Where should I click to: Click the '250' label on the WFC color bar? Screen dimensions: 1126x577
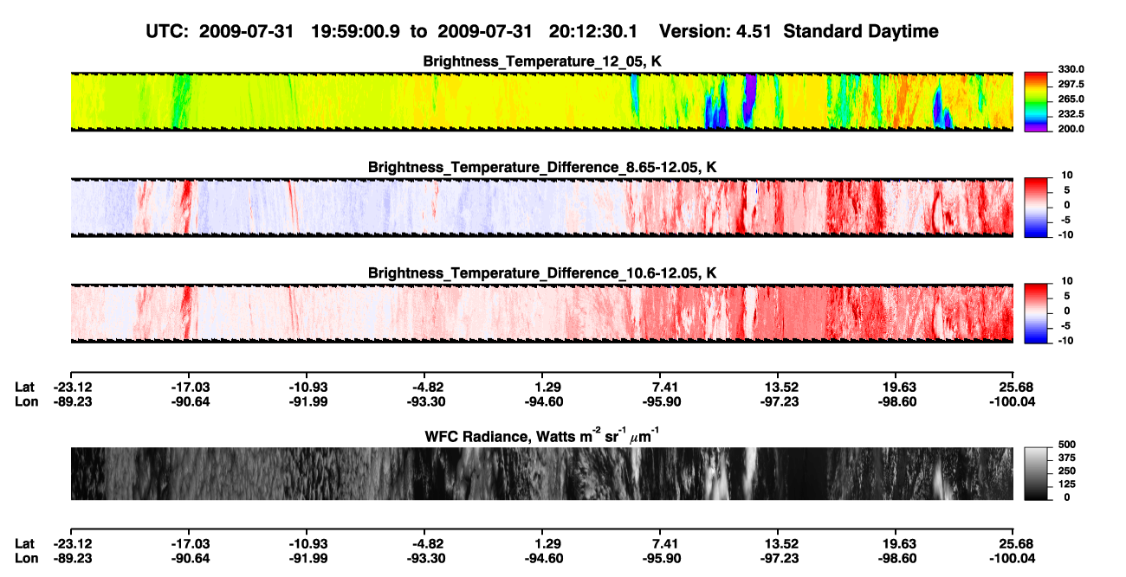coord(1066,471)
